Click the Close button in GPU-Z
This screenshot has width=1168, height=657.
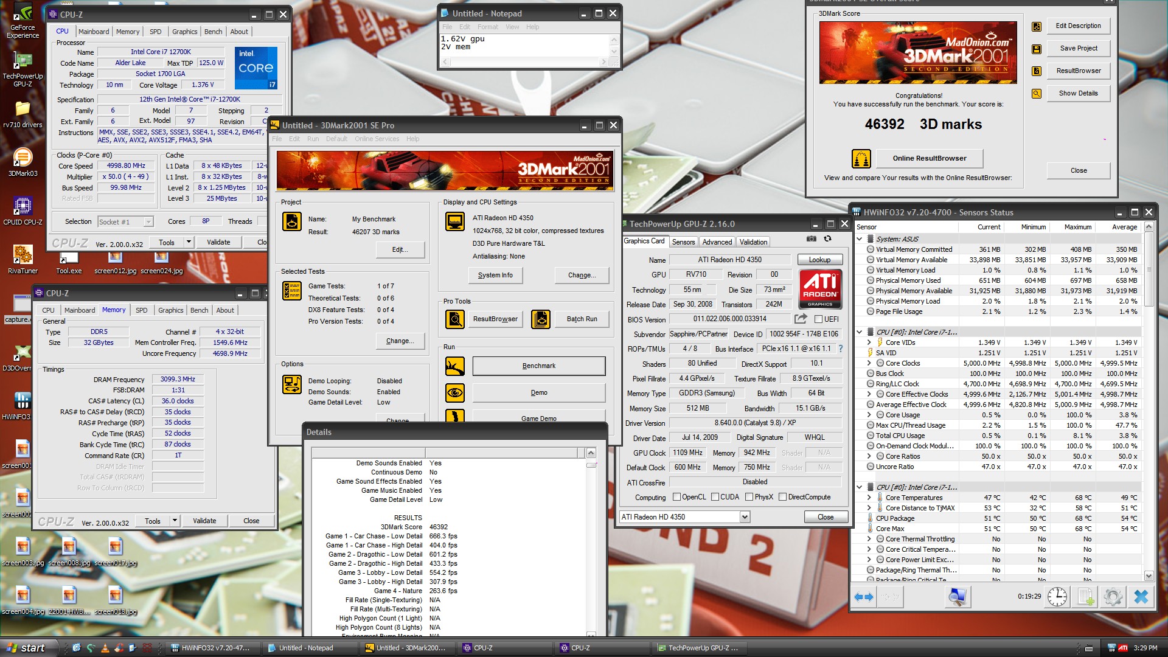pos(826,517)
